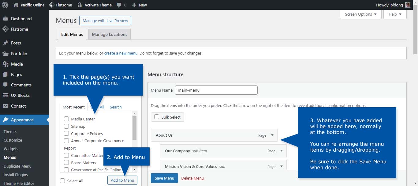Click the Dashboard gauge icon in sidebar
418x186 pixels.
(6, 19)
